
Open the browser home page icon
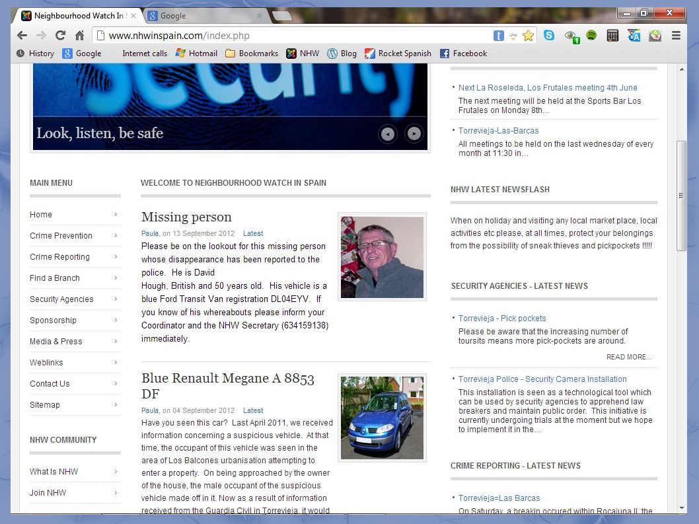point(79,35)
